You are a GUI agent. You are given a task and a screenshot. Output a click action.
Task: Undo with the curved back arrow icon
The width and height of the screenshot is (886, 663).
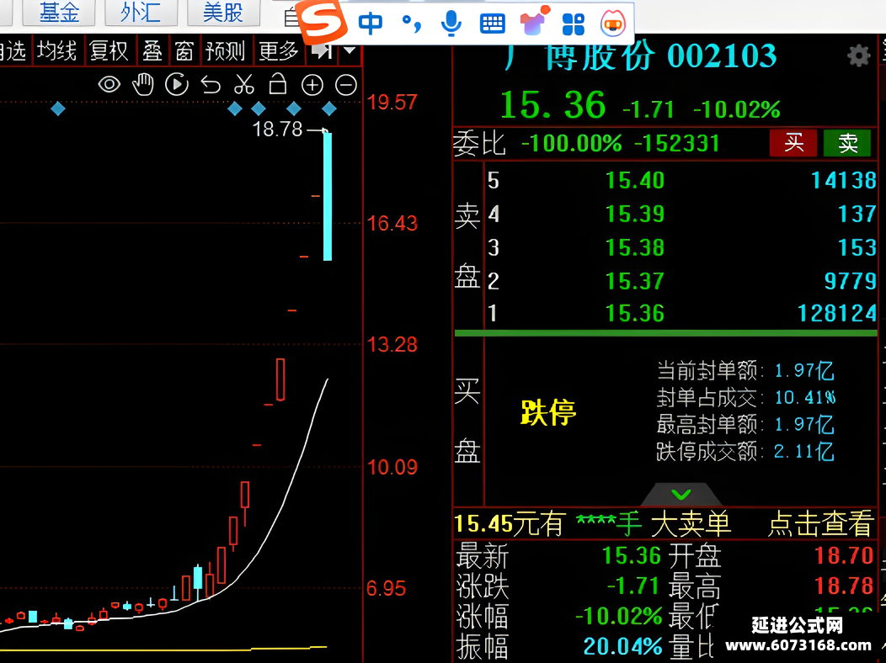click(211, 85)
